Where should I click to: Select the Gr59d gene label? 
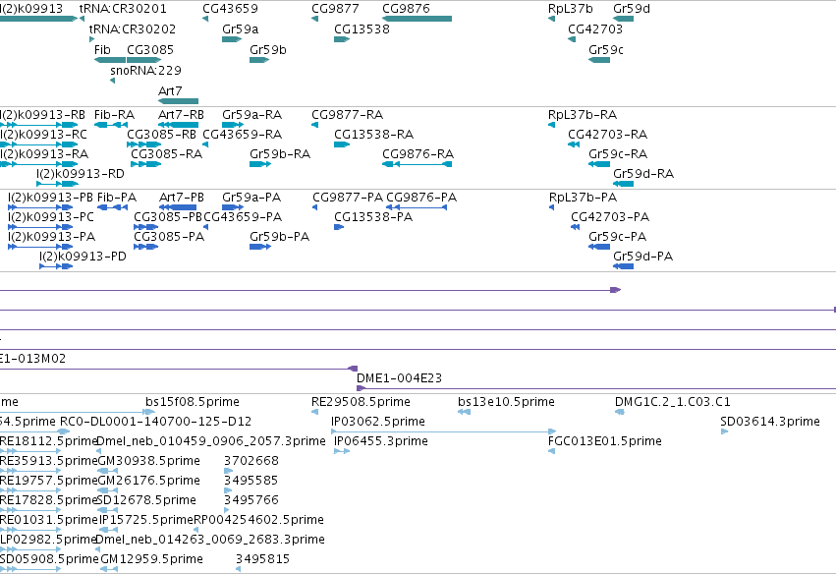(x=632, y=9)
